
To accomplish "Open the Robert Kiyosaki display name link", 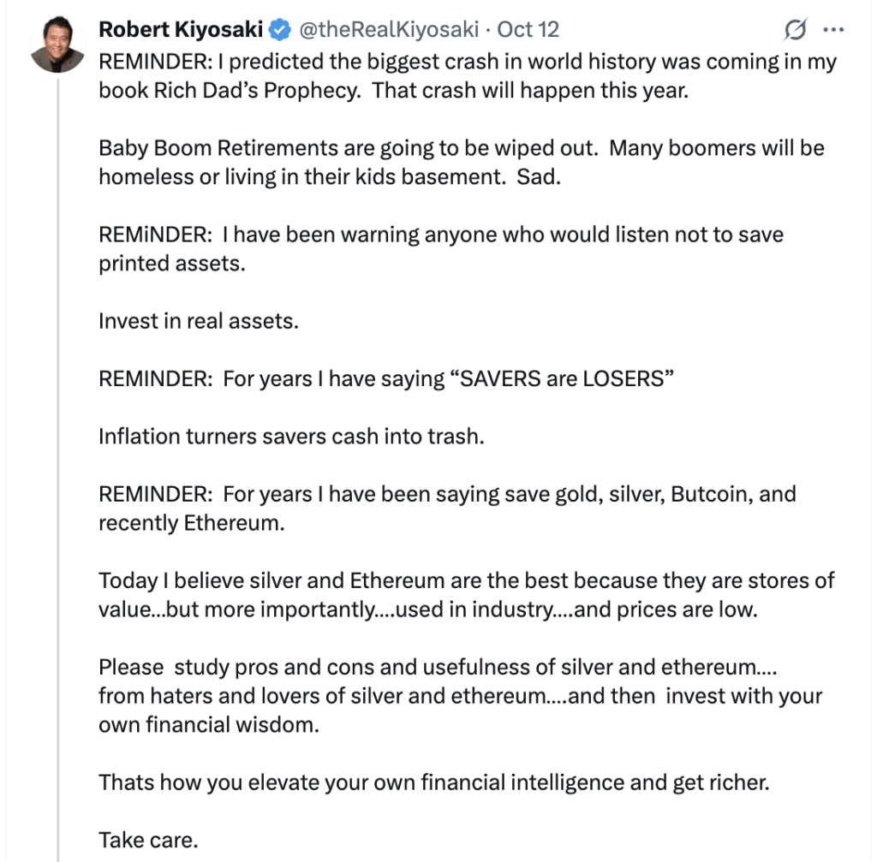I will click(x=181, y=30).
